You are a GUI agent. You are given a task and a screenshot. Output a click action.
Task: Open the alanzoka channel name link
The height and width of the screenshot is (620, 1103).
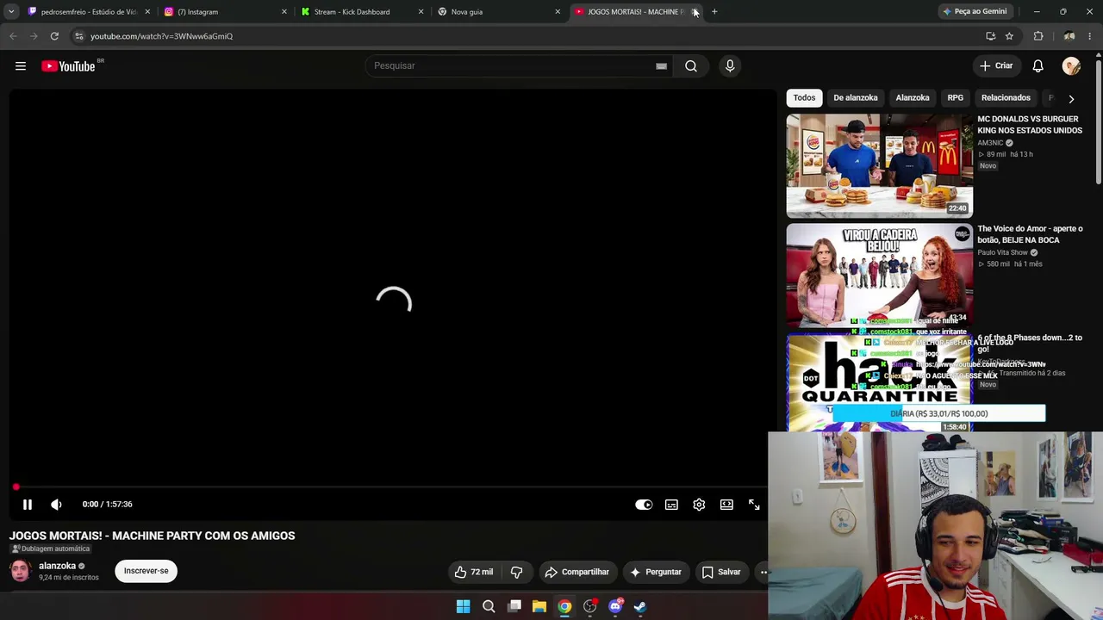point(57,566)
